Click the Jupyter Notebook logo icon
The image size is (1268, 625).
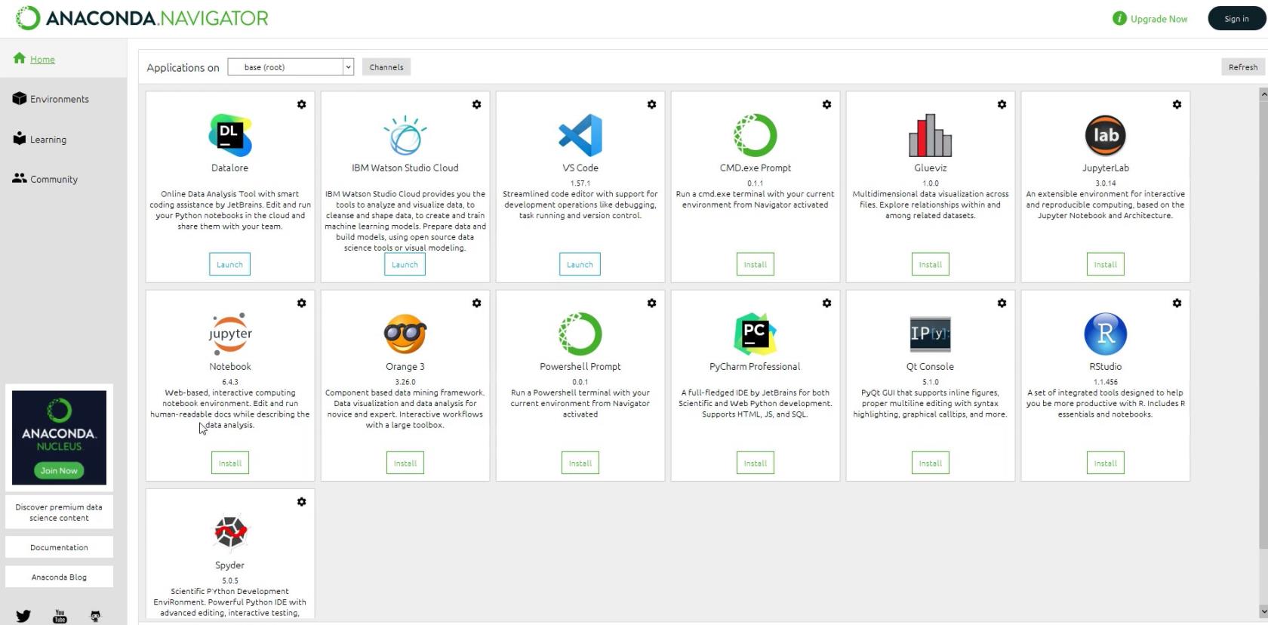pos(230,334)
